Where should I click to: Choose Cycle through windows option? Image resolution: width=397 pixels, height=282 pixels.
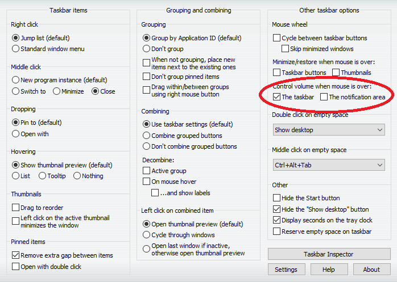point(147,235)
